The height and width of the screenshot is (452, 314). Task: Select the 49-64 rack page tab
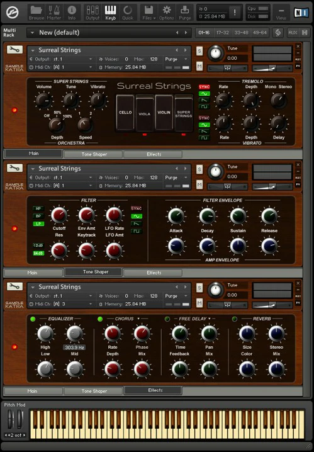click(259, 33)
